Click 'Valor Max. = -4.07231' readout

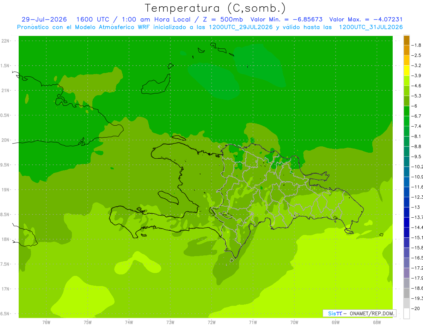tap(366, 19)
